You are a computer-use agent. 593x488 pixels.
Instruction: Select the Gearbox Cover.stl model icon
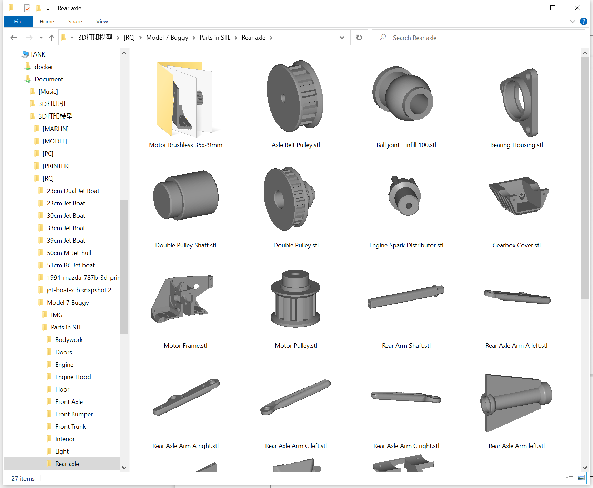518,196
